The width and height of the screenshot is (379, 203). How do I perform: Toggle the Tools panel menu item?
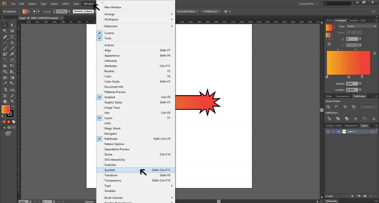tap(136, 38)
